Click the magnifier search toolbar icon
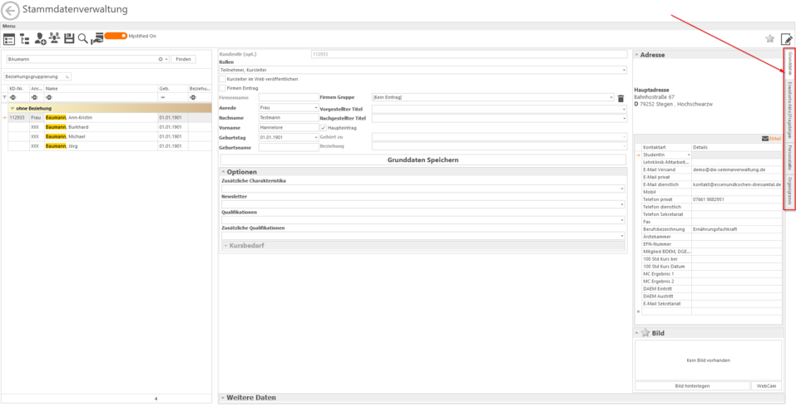796x407 pixels. [x=83, y=38]
